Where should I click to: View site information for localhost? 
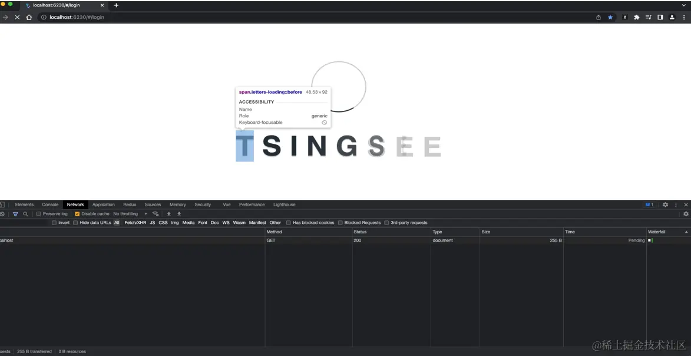44,17
